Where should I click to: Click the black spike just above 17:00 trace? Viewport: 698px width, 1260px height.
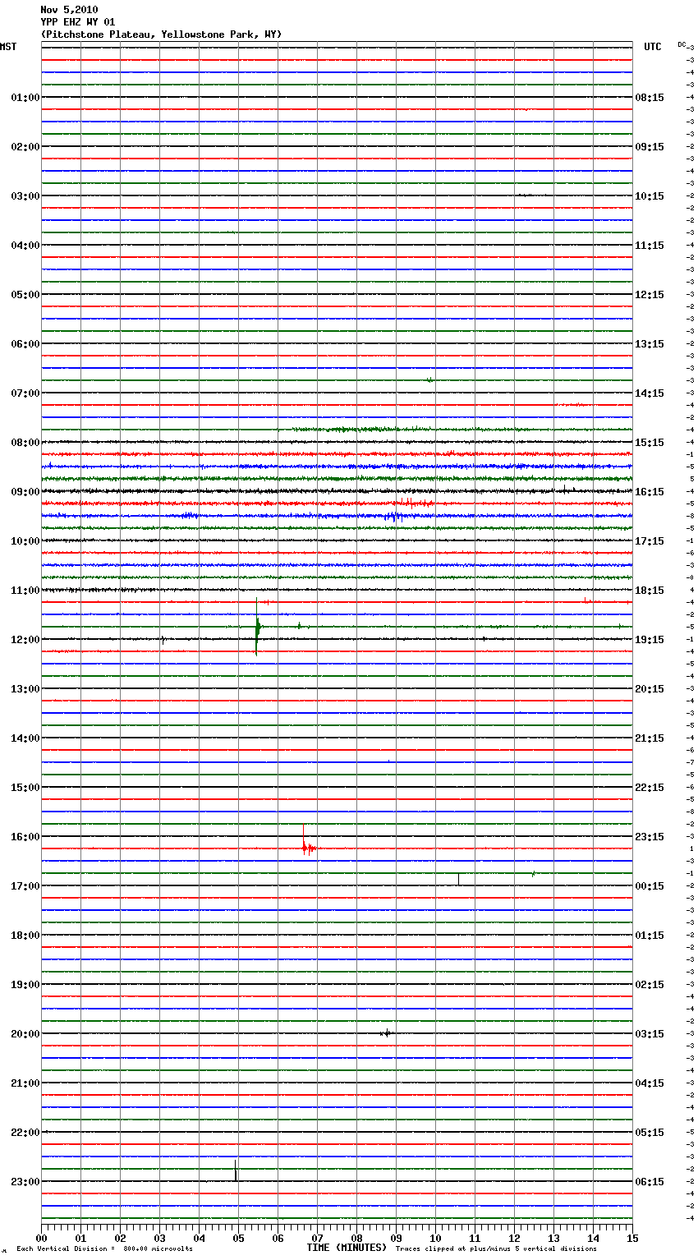458,880
